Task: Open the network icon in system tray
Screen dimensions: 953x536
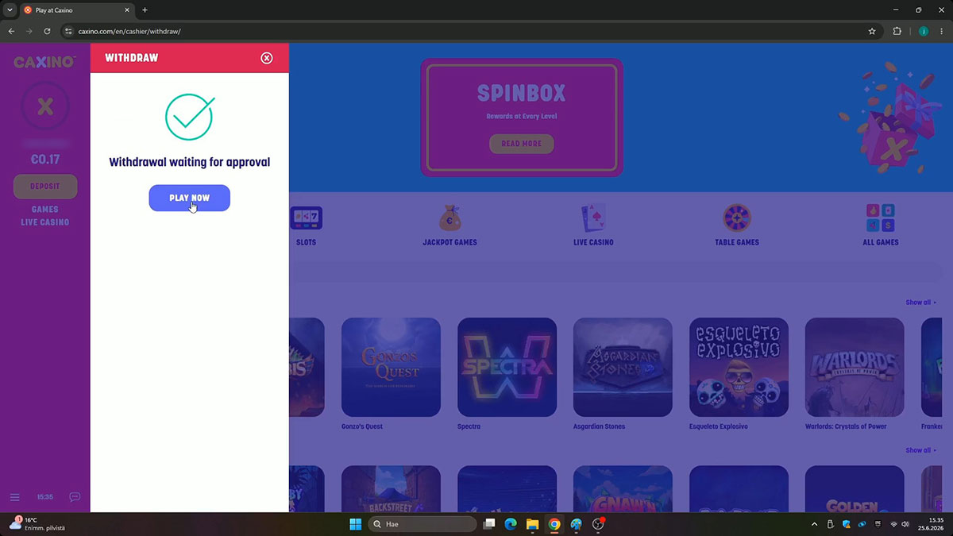Action: [x=893, y=524]
